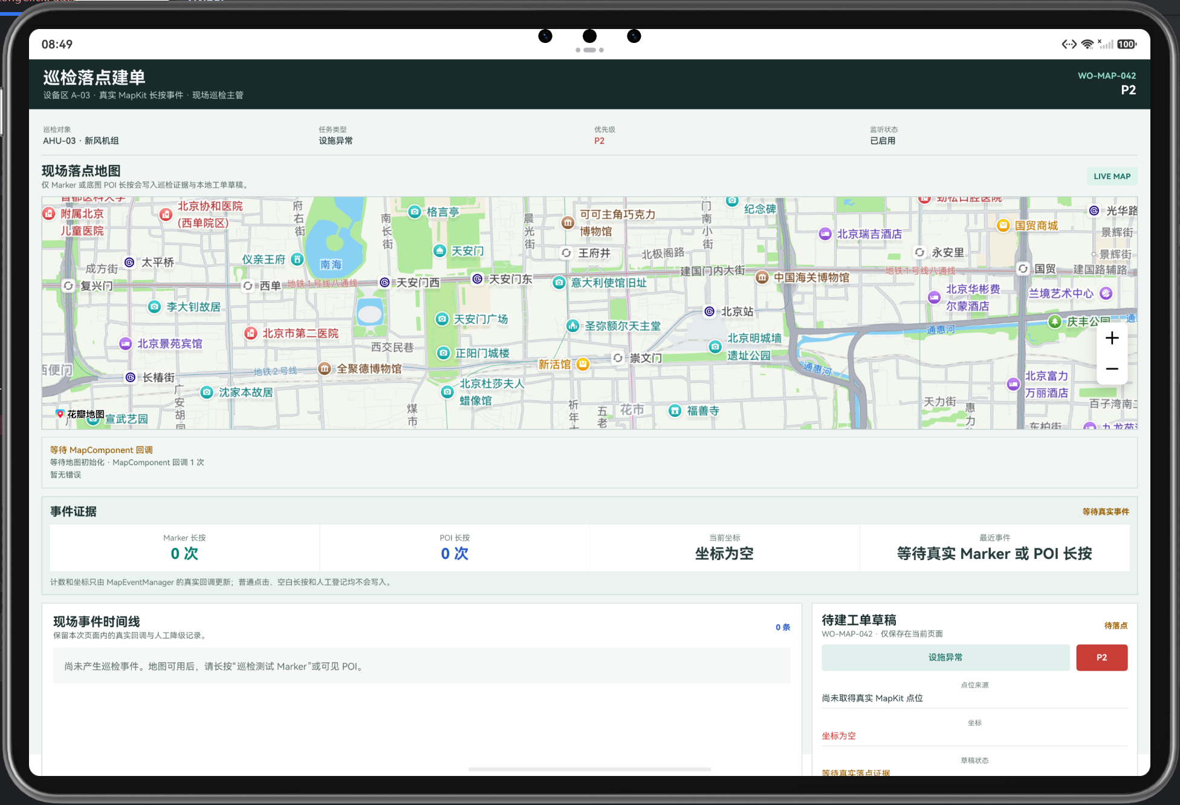Click the 待落点 status tag

1116,625
